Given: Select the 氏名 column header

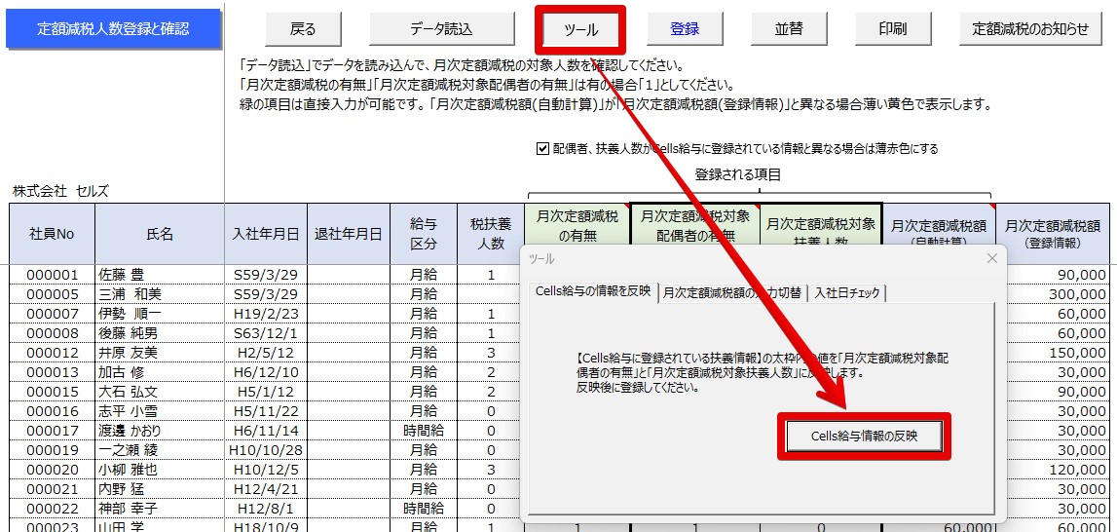Looking at the screenshot, I should point(160,234).
